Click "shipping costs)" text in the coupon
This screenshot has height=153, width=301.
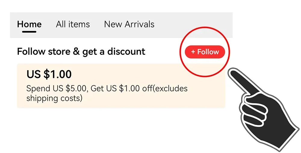click(54, 98)
